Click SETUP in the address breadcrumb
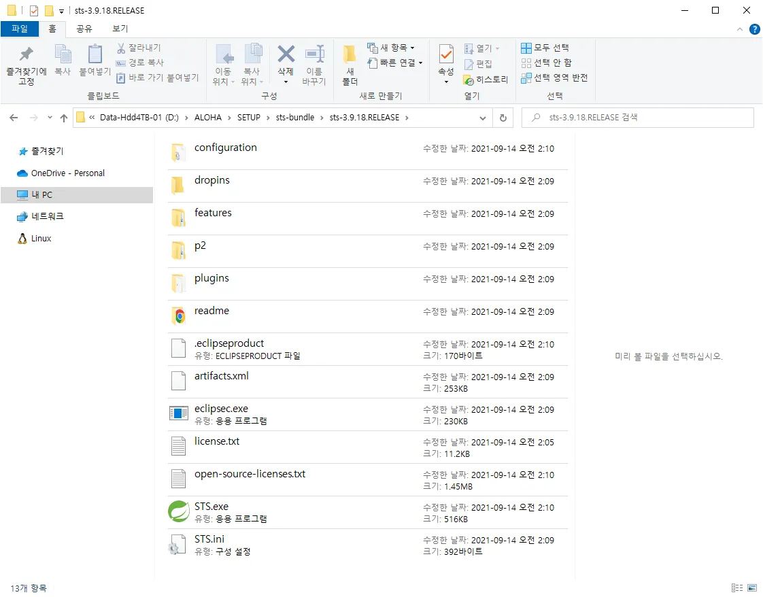The image size is (763, 597). (x=249, y=118)
